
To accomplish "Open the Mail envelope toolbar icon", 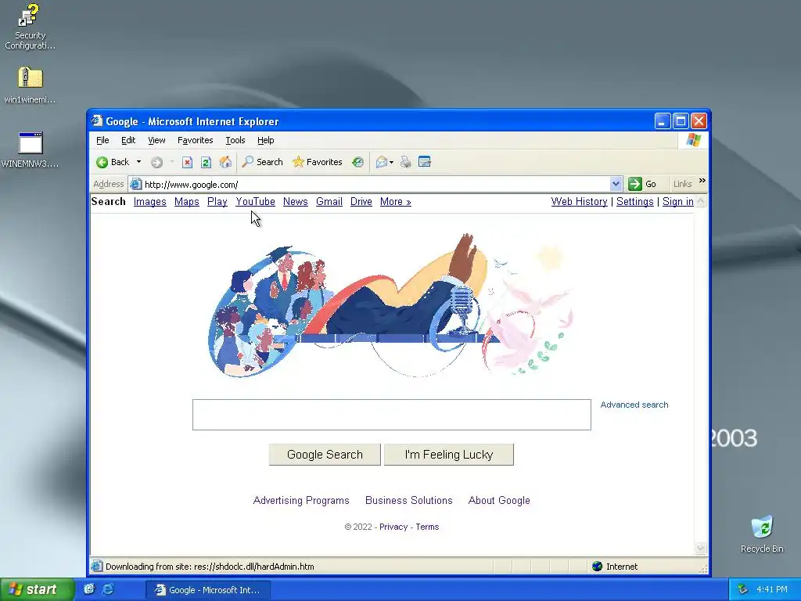I will coord(382,162).
